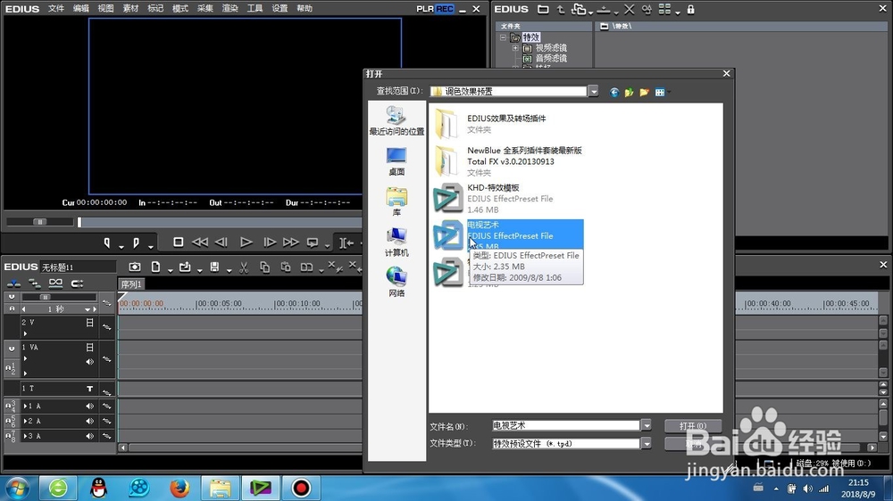Image resolution: width=893 pixels, height=501 pixels.
Task: Go to 桌面 in dialog sidebar
Action: [x=396, y=161]
